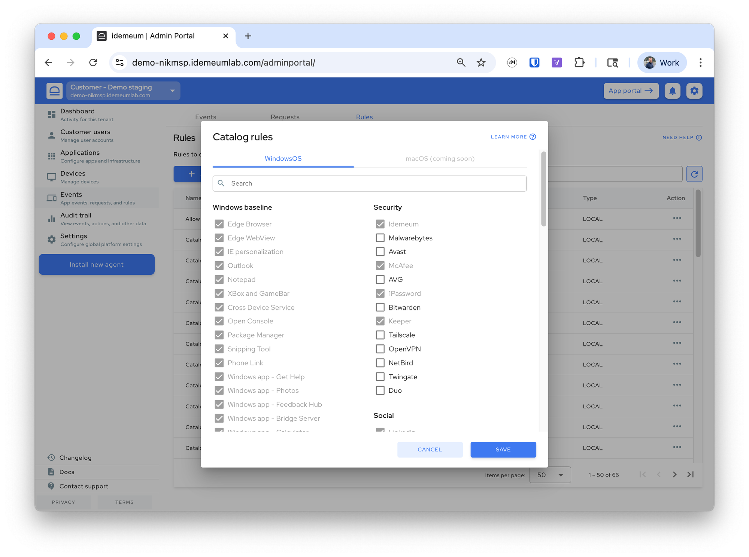Click the Privacy link
The image size is (749, 557).
[x=63, y=502]
